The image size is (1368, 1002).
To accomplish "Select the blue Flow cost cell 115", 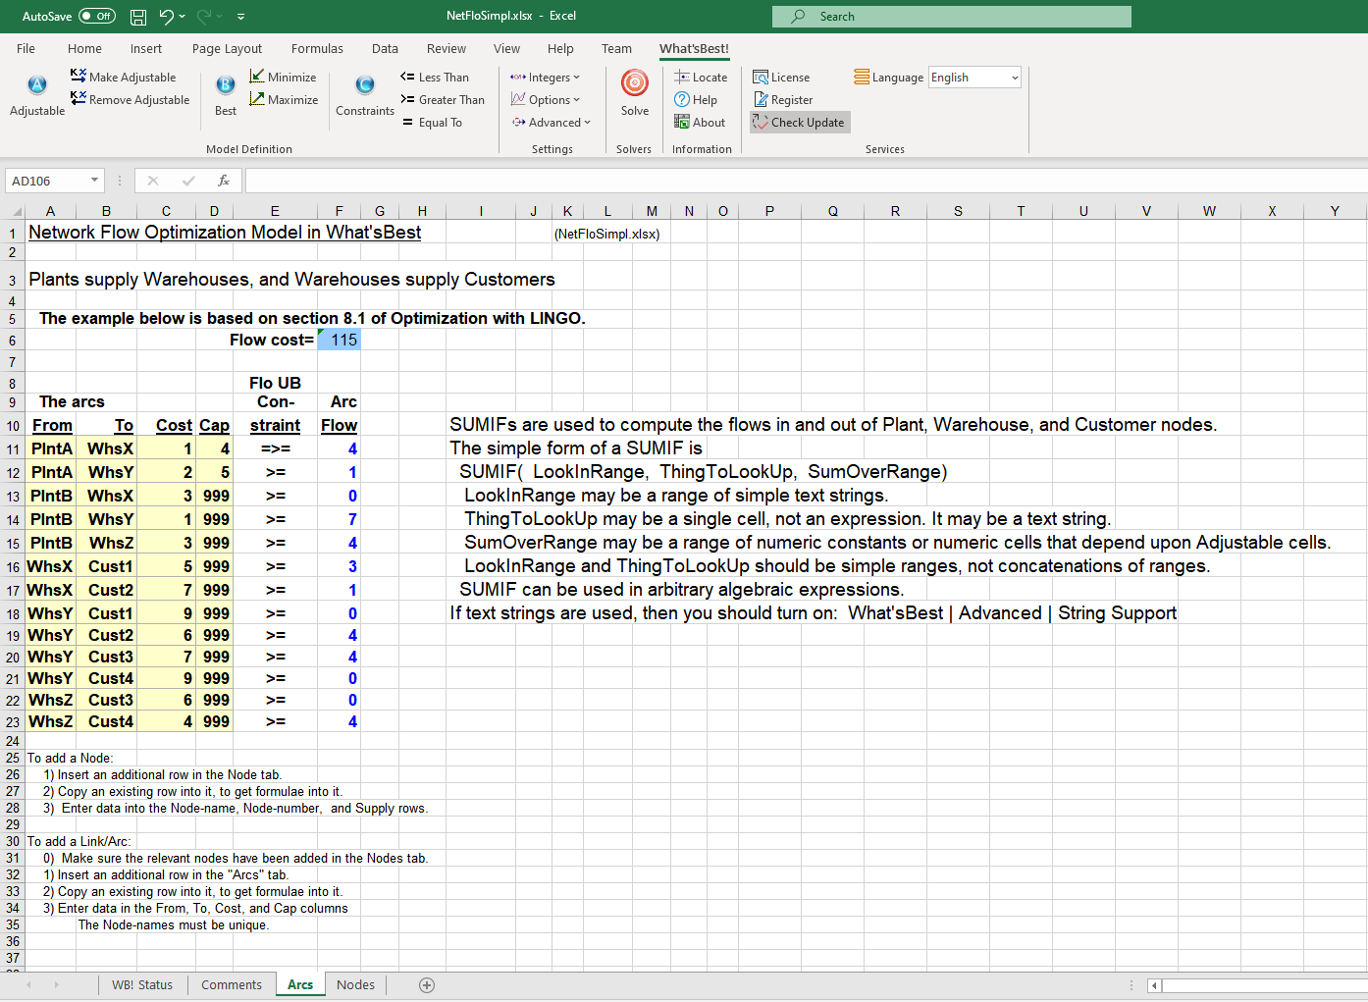I will pyautogui.click(x=340, y=341).
